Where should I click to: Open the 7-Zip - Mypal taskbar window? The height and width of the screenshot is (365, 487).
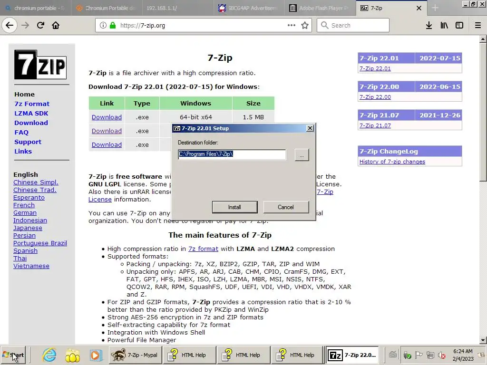pos(136,355)
